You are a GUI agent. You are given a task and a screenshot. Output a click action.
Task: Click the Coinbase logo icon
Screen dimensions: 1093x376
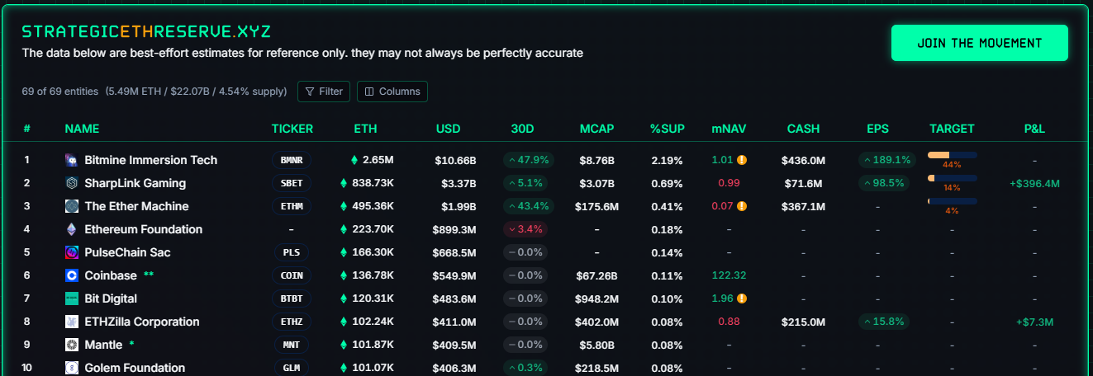[x=71, y=275]
